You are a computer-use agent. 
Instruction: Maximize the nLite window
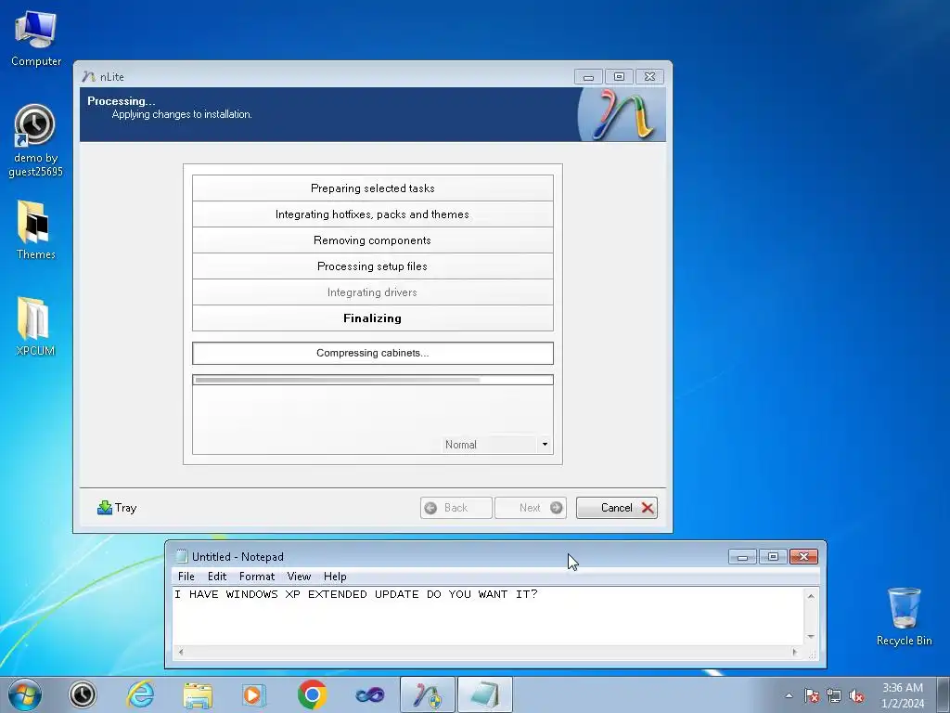[x=619, y=76]
